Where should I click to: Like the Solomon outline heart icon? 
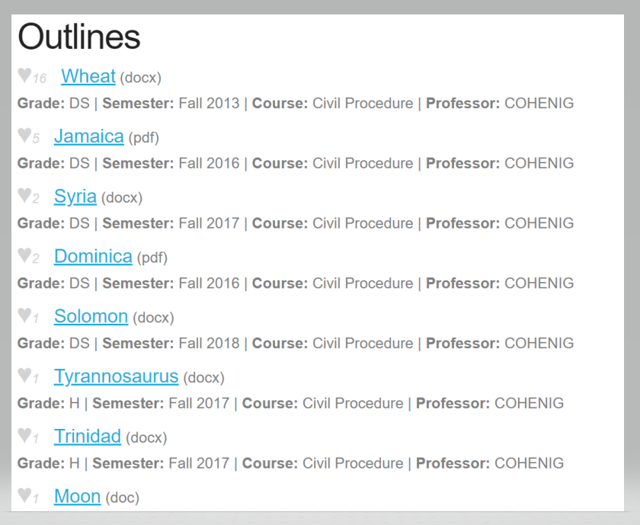24,315
